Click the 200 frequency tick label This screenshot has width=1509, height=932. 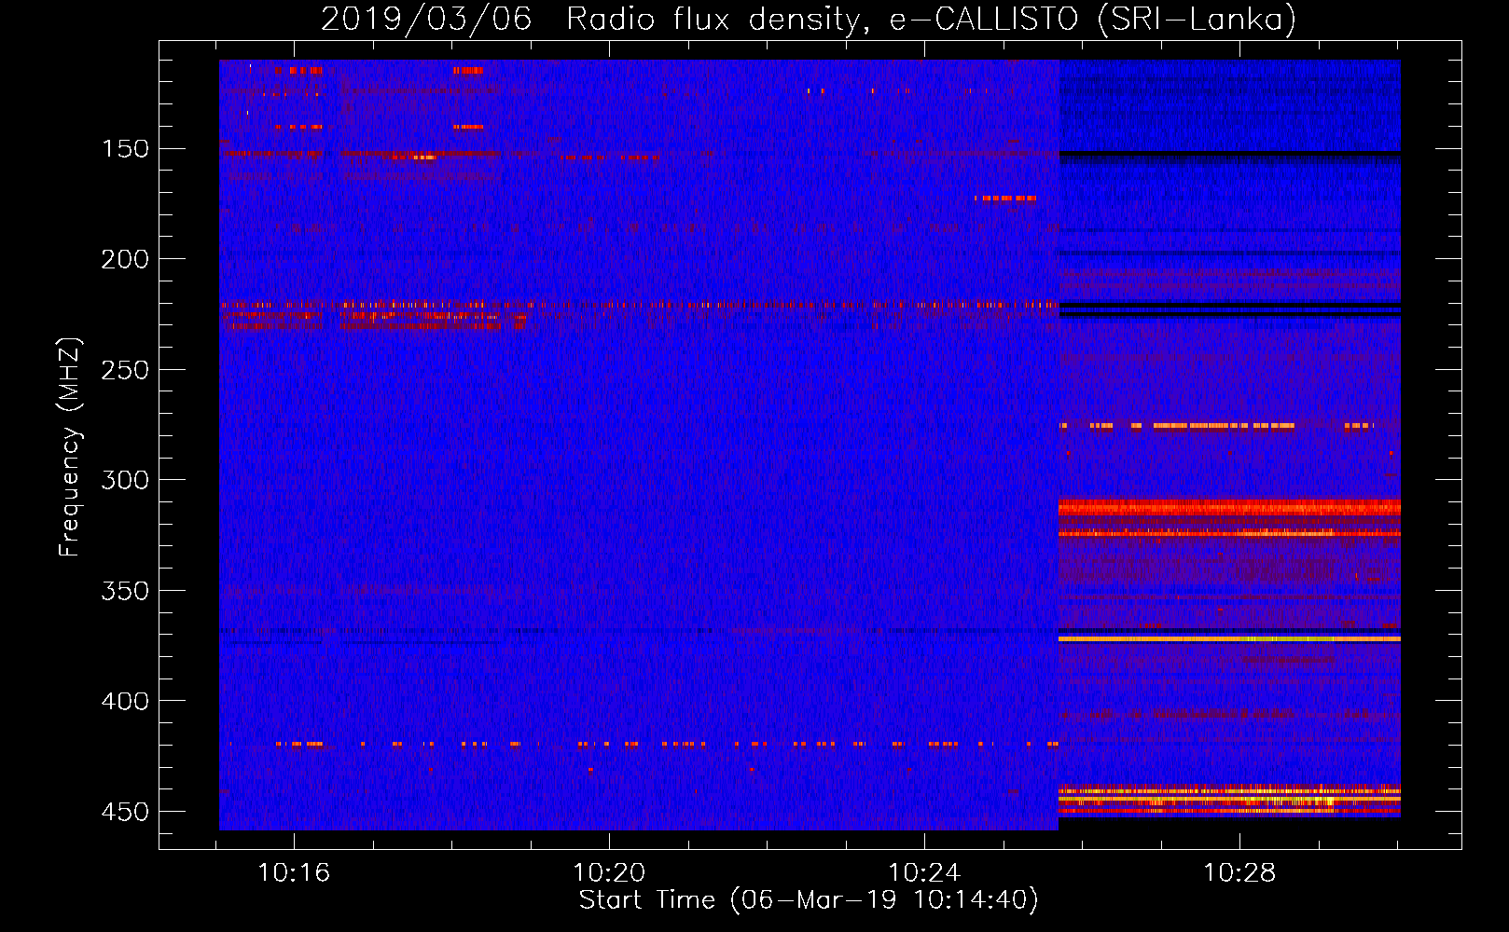click(x=125, y=259)
